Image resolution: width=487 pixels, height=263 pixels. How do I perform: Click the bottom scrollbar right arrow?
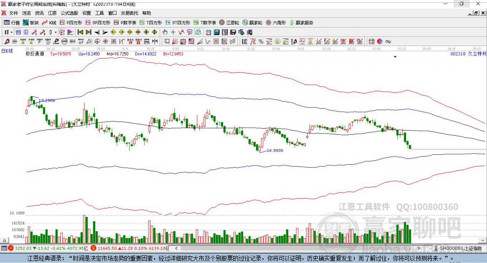coord(419,248)
